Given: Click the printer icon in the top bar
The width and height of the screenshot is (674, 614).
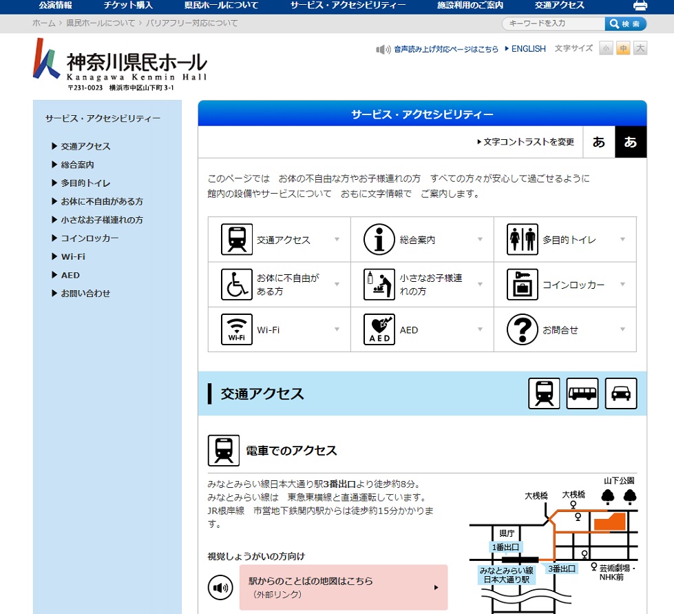Looking at the screenshot, I should coord(640,6).
